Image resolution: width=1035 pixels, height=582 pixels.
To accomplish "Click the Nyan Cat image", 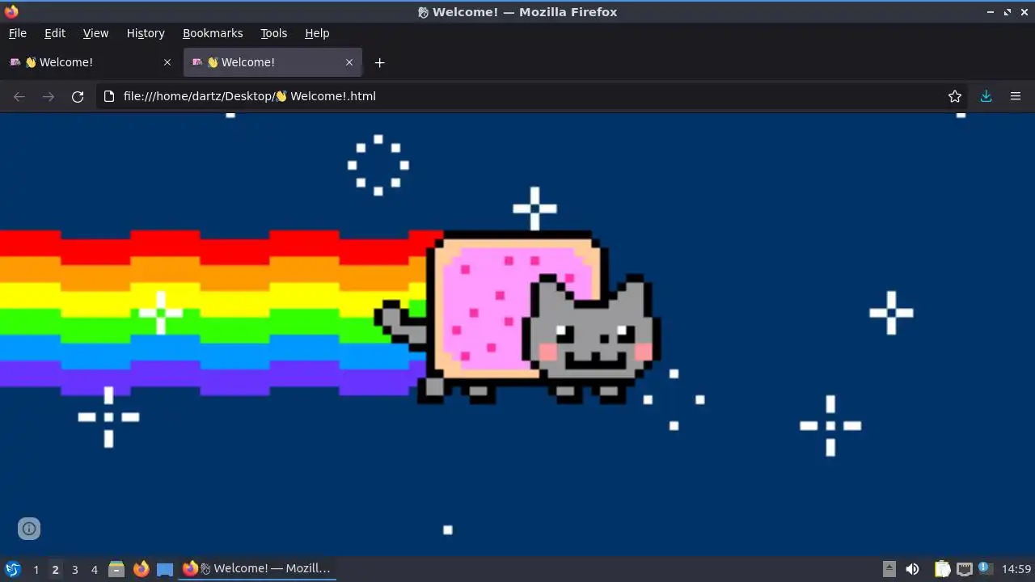I will tap(517, 317).
